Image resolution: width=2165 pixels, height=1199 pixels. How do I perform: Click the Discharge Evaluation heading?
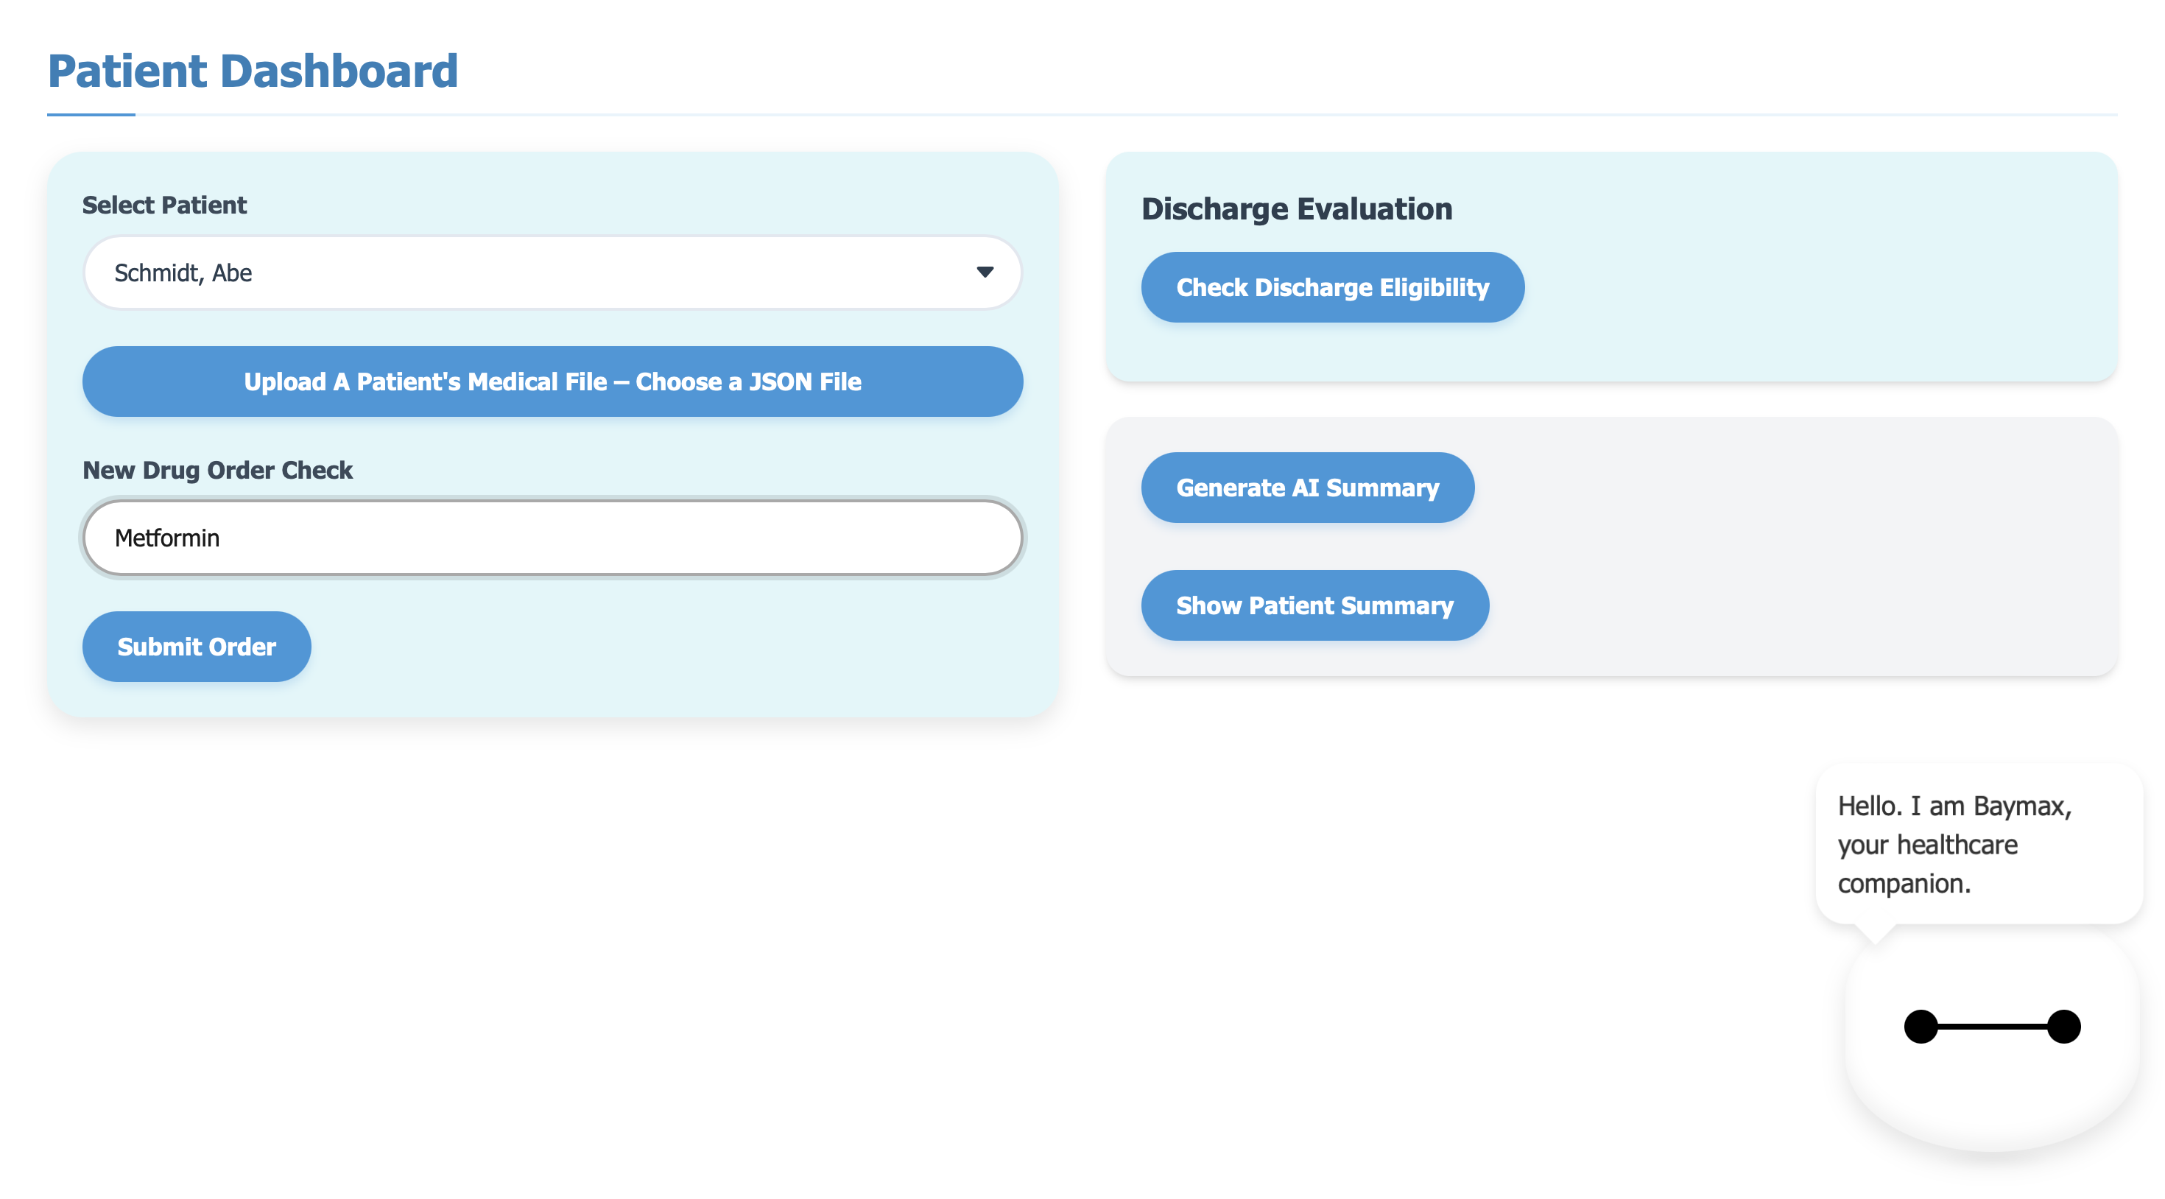click(x=1296, y=208)
